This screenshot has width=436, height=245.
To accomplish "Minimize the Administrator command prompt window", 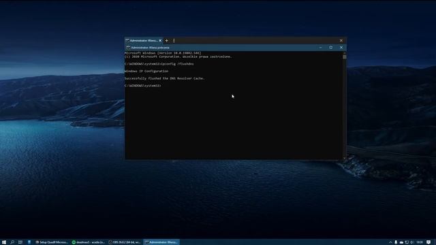I will (x=320, y=48).
